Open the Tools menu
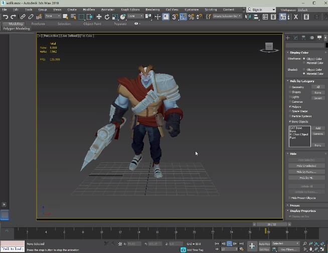Viewport: 328px width, 253px height. click(29, 10)
